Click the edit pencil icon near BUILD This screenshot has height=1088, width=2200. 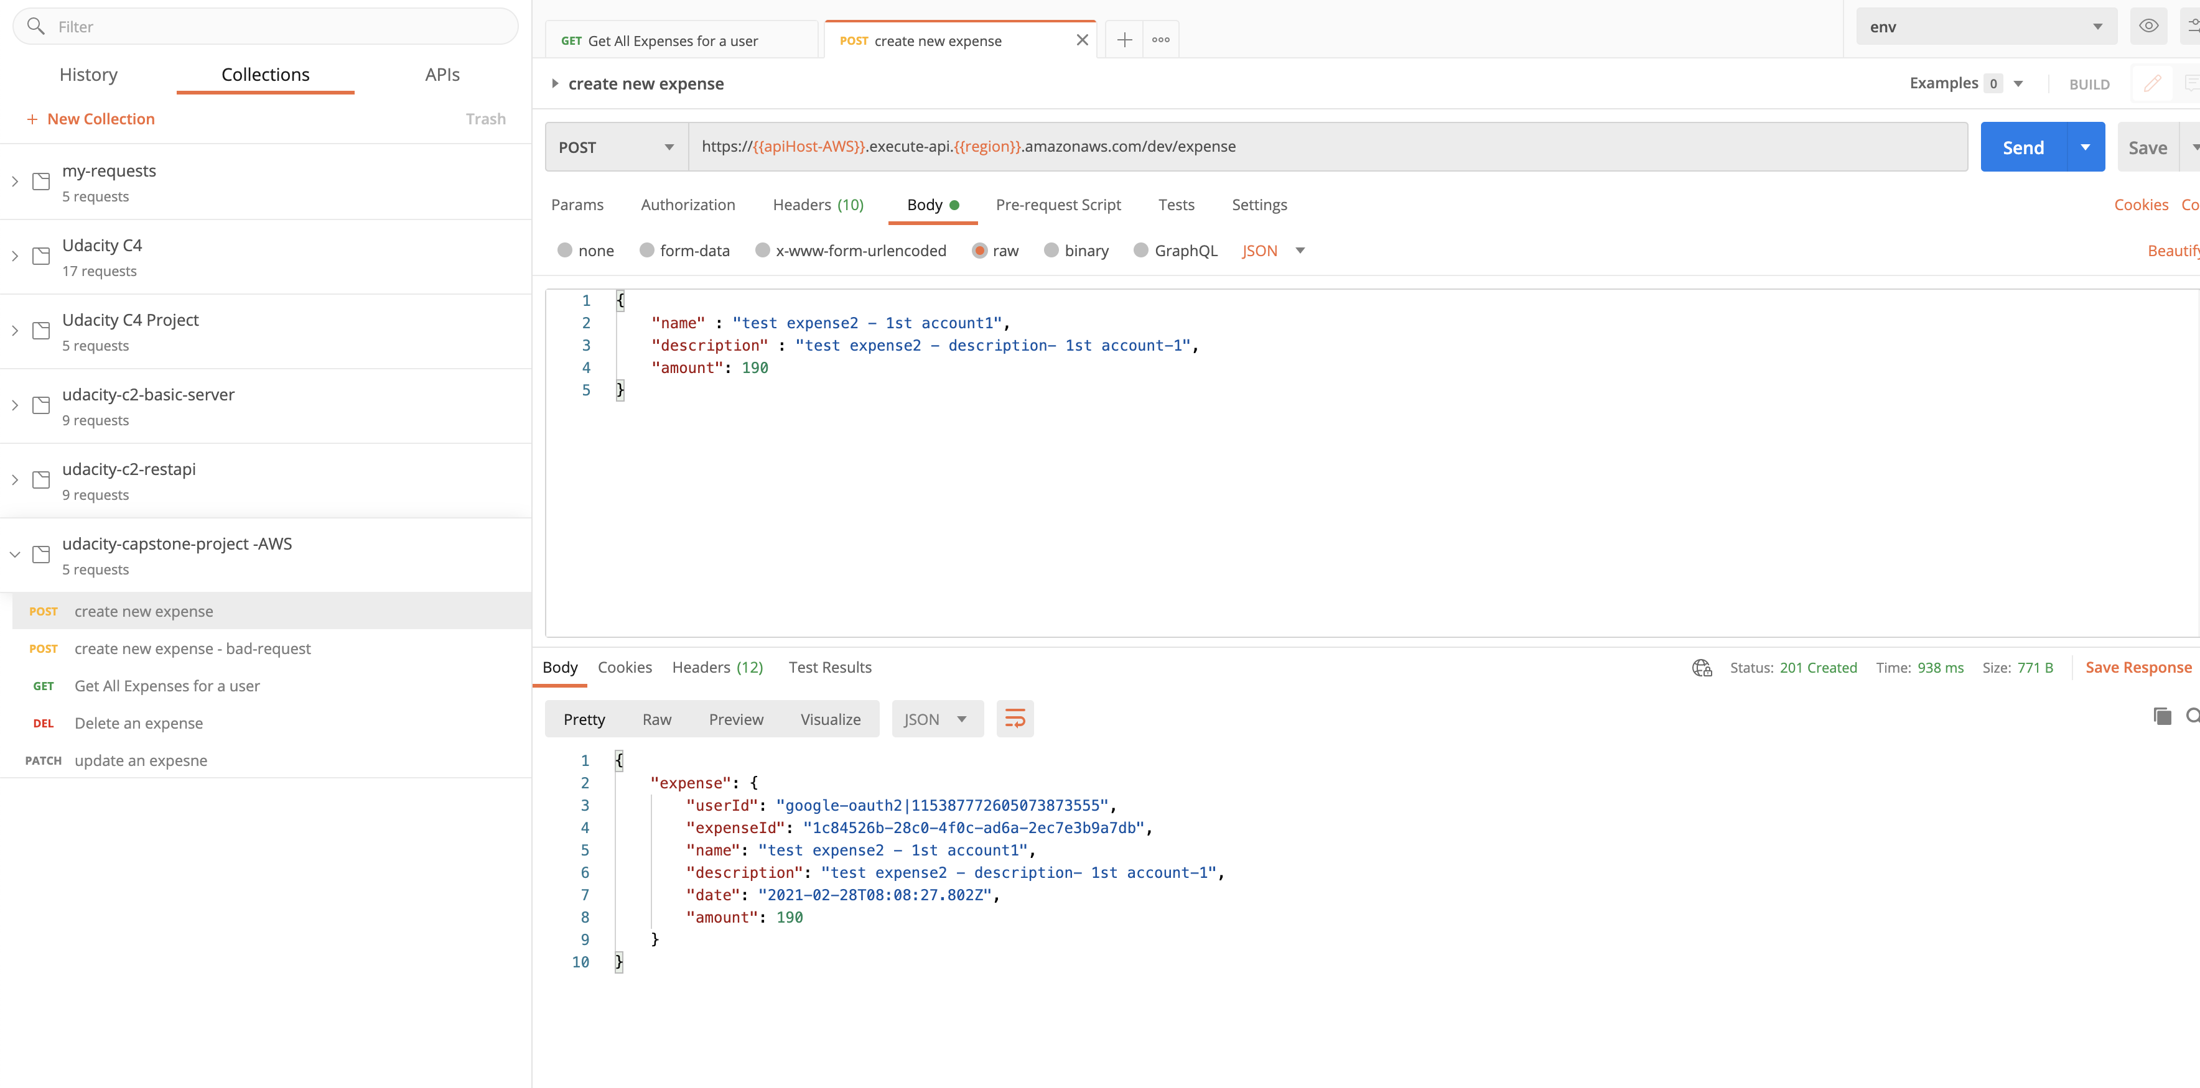click(2152, 83)
